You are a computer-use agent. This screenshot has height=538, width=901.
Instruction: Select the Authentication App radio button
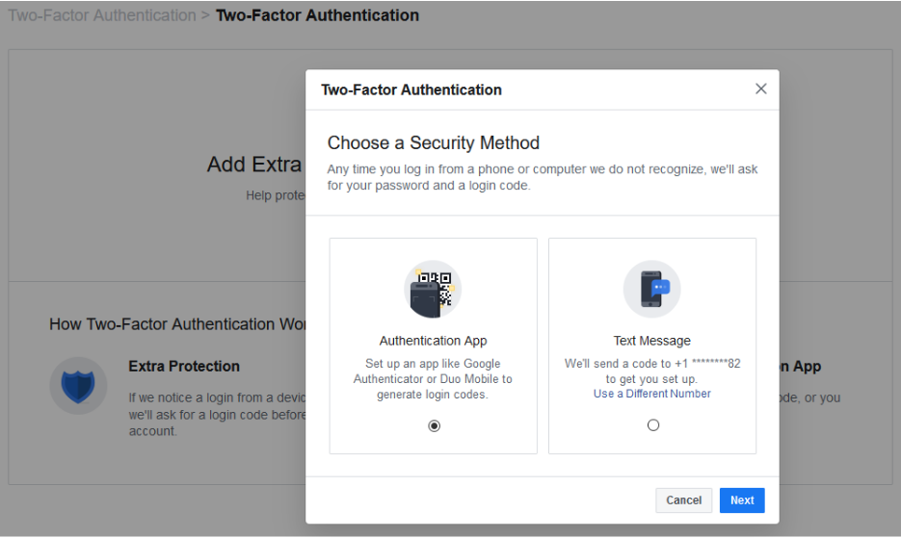(434, 425)
